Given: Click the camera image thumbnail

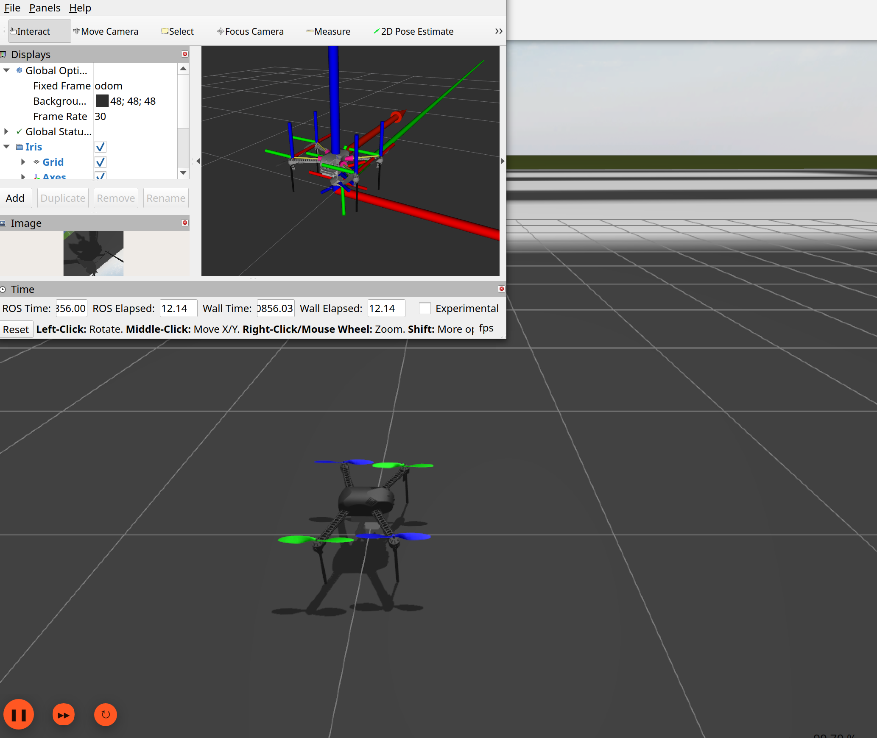Looking at the screenshot, I should click(x=93, y=253).
